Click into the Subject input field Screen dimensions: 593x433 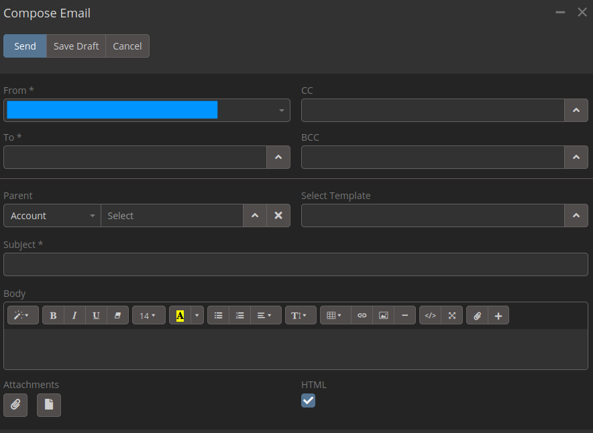click(x=295, y=265)
